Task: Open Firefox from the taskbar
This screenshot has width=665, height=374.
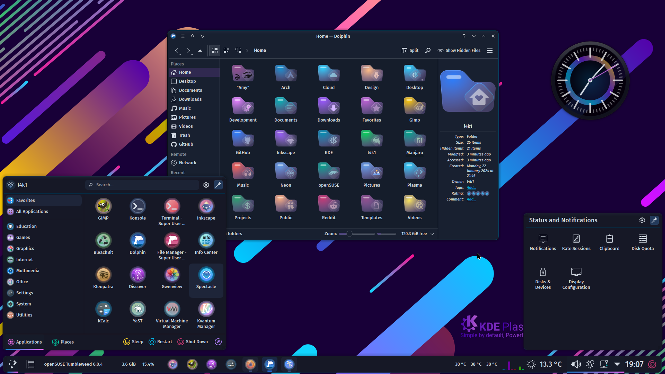Action: point(250,364)
